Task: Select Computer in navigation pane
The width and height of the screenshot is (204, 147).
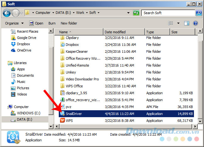Action: tap(21, 107)
